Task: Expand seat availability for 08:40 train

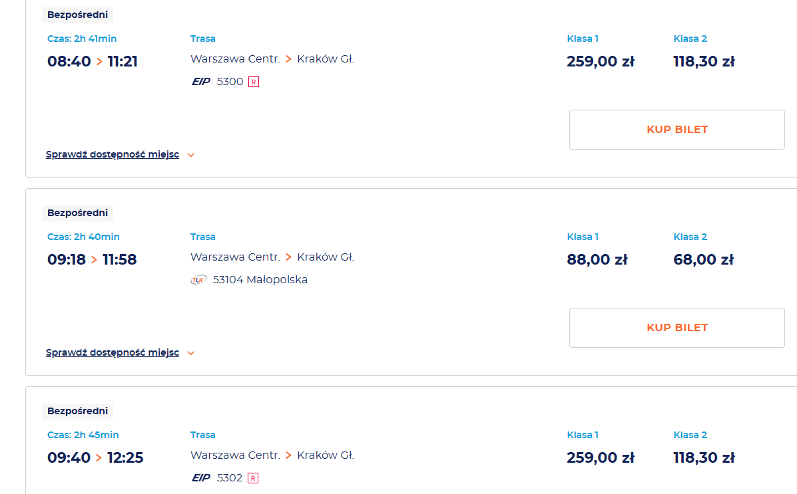Action: 113,155
